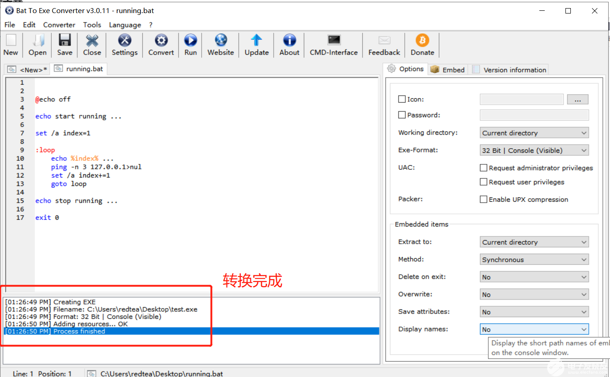Image resolution: width=610 pixels, height=377 pixels.
Task: Click the 'echo start running ...' code line
Action: click(x=78, y=116)
